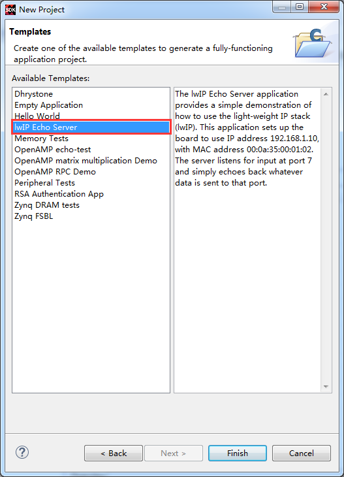Select lwIP Echo Server template

tap(91, 127)
